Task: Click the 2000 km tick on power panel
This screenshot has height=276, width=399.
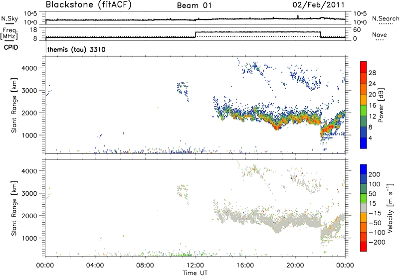Action: tap(29, 113)
